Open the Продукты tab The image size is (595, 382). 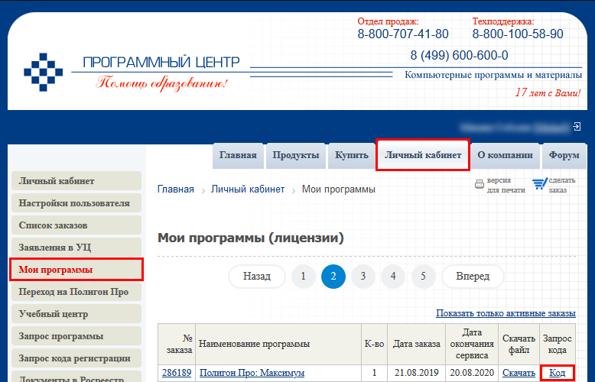point(296,155)
